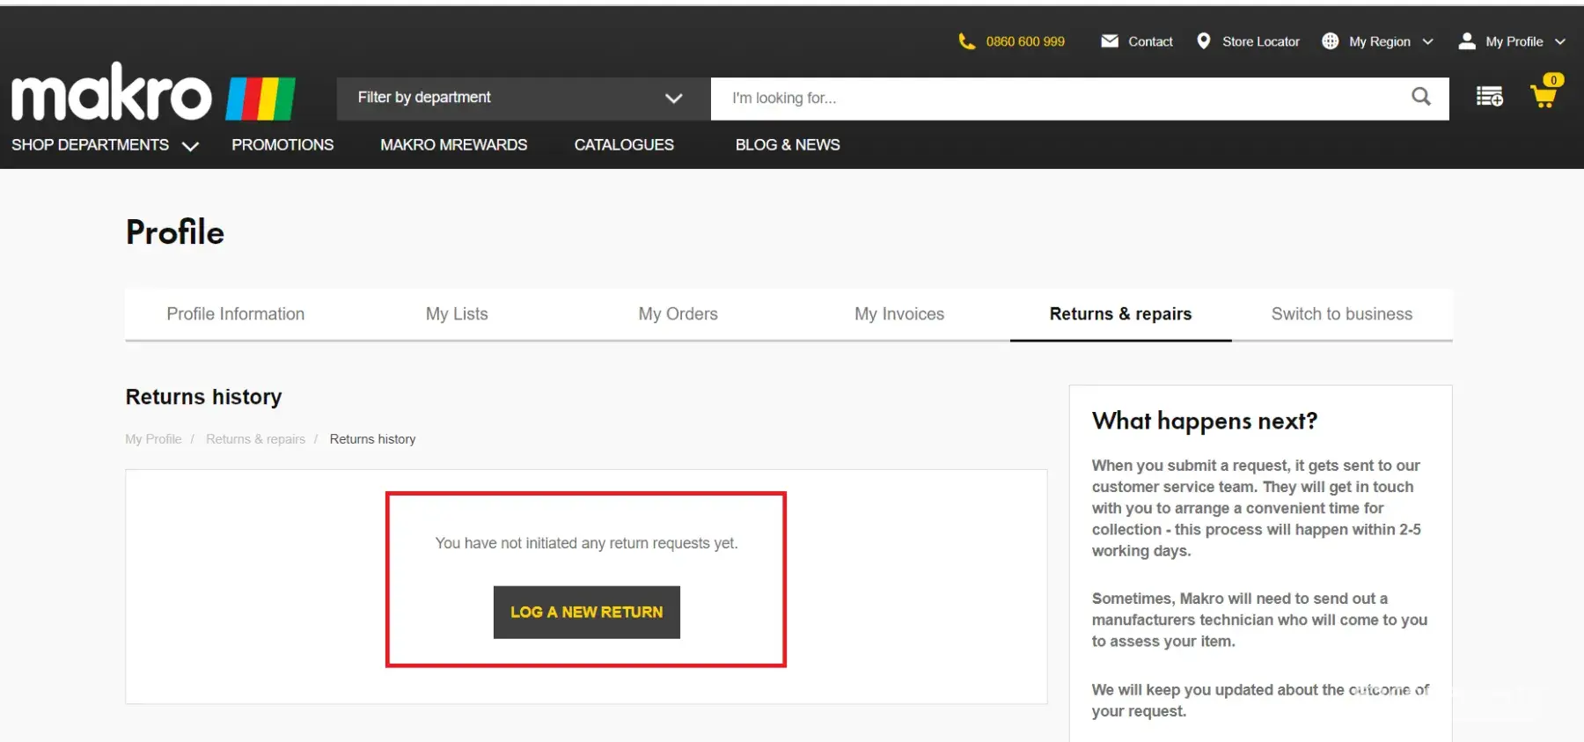This screenshot has height=742, width=1584.
Task: Switch to the My Orders tab
Action: [x=678, y=314]
